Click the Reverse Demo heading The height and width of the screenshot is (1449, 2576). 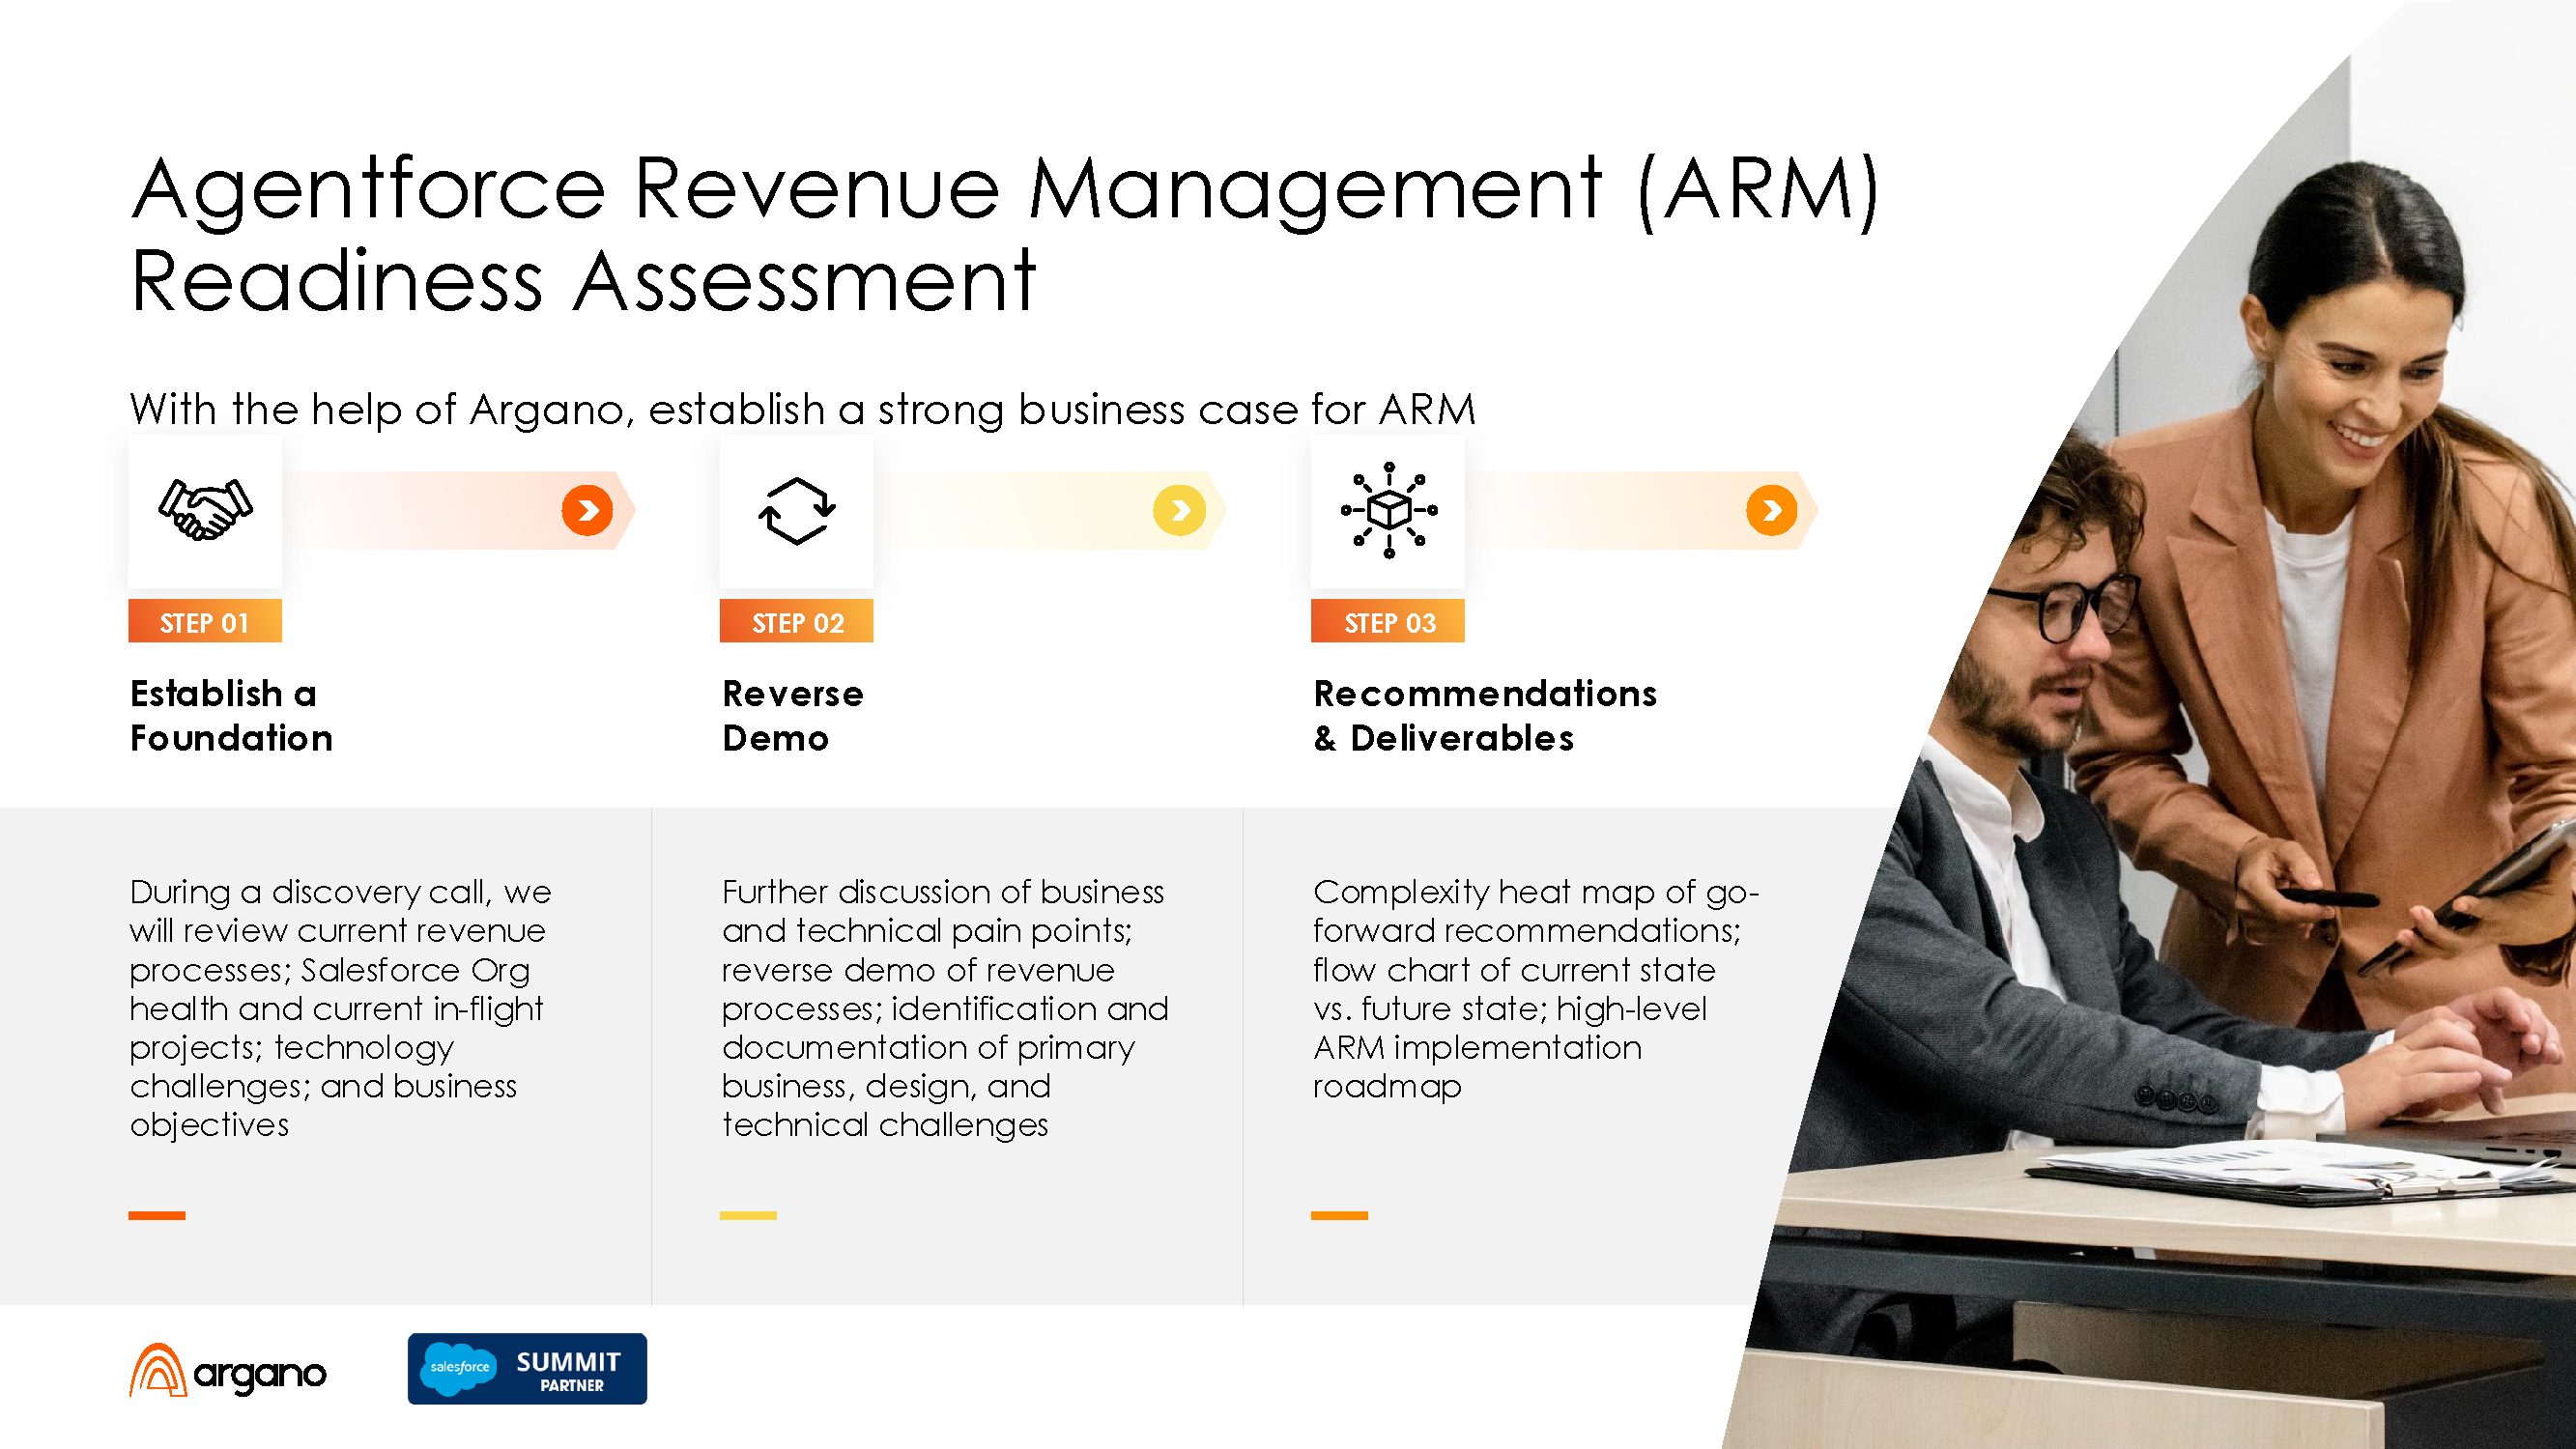(792, 715)
